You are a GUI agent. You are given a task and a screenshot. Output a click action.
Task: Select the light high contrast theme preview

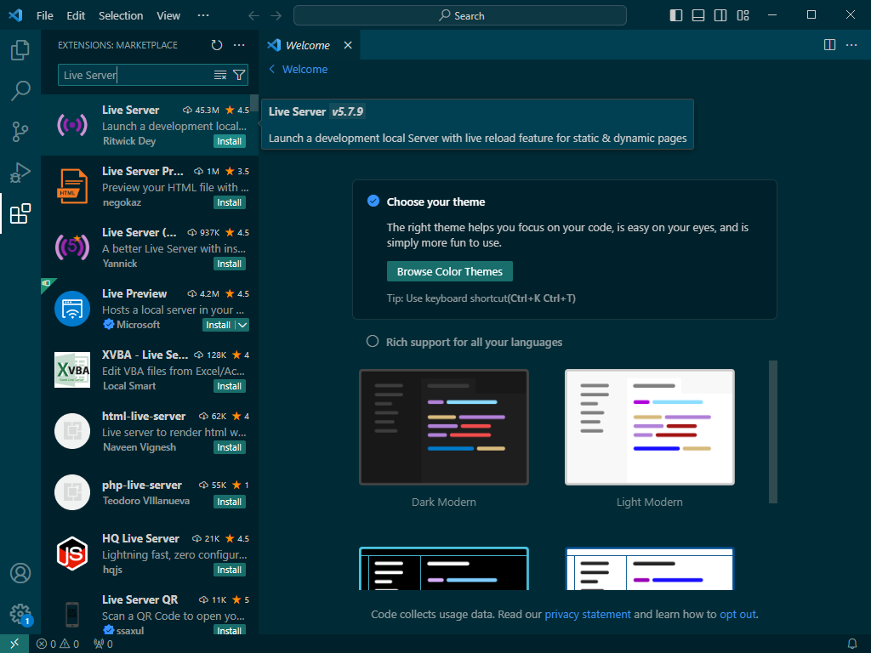(x=649, y=569)
